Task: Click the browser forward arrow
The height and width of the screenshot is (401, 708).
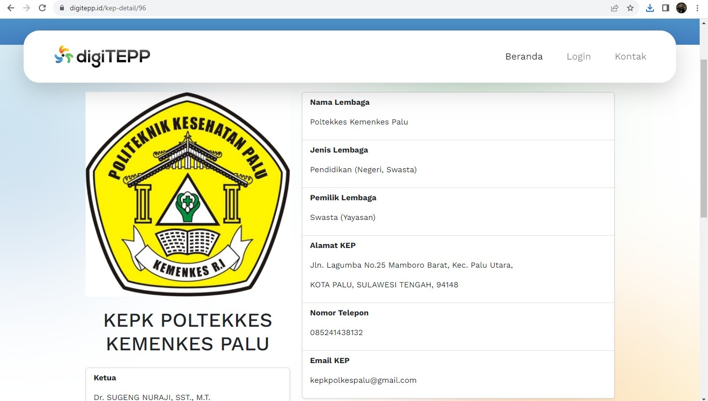Action: 27,8
